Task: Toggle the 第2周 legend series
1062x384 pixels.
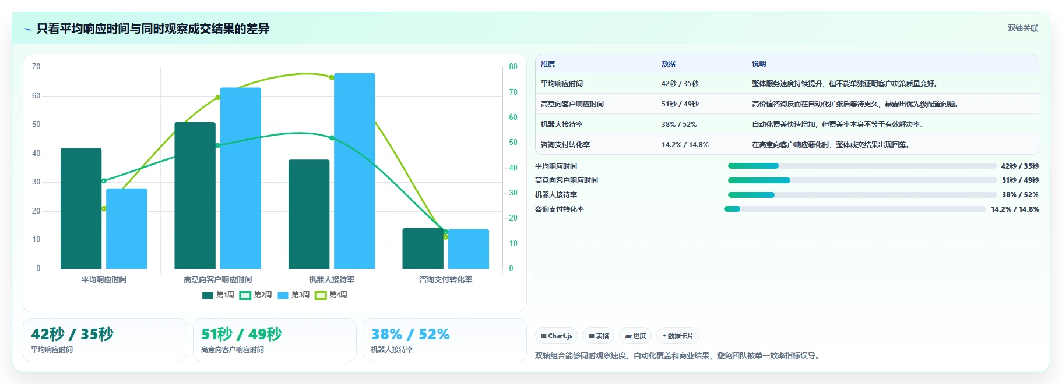Action: click(x=255, y=295)
